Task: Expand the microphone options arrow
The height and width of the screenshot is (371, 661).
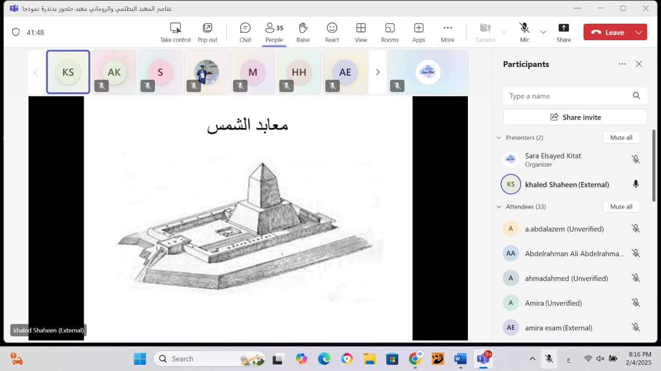Action: click(x=543, y=32)
